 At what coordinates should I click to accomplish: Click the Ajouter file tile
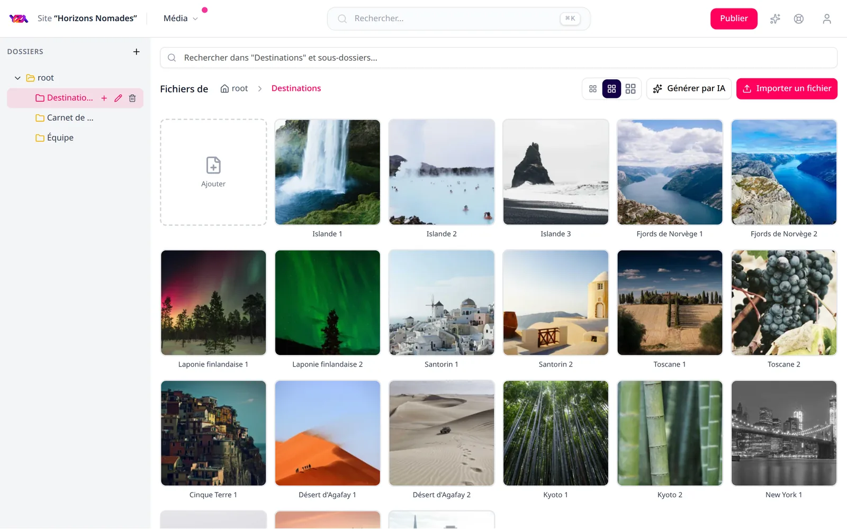(x=213, y=172)
